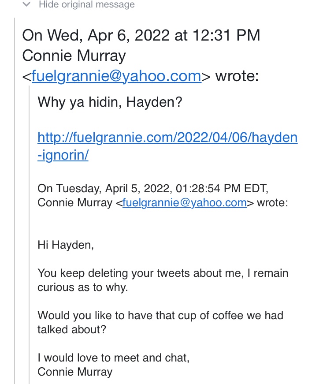The image size is (323, 384).
Task: Open the fuelgrannie@yahoo.com link in large header
Action: (116, 76)
